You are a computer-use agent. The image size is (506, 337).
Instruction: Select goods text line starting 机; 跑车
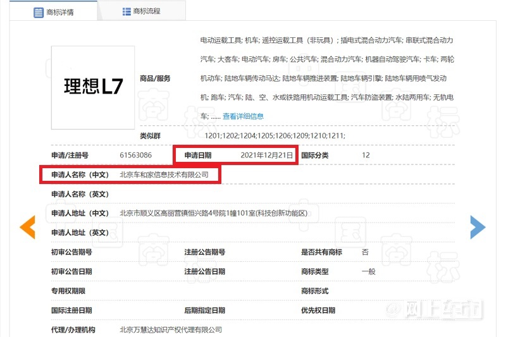[x=327, y=97]
